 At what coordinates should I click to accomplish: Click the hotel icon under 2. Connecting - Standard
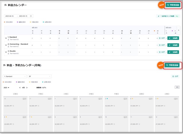pos(8,47)
